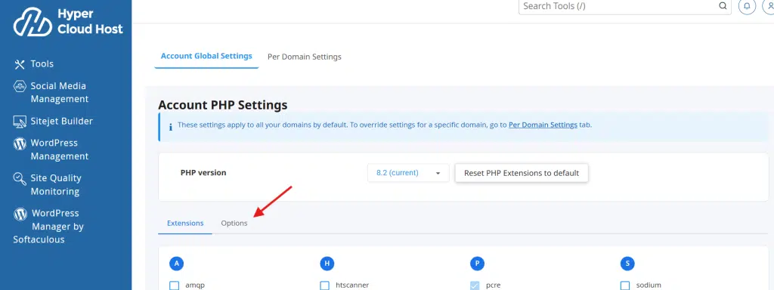Open Social Media Management icon
Screen dimensions: 774x290
19,86
